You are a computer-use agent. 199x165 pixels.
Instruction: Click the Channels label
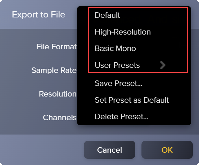[x=60, y=117]
